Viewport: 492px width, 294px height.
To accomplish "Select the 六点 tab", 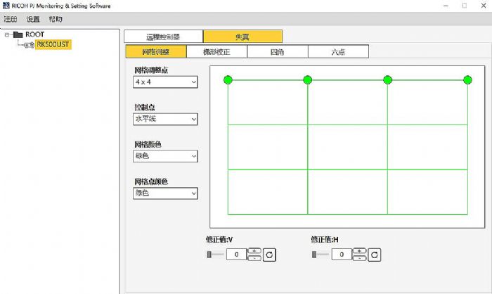I will [337, 51].
